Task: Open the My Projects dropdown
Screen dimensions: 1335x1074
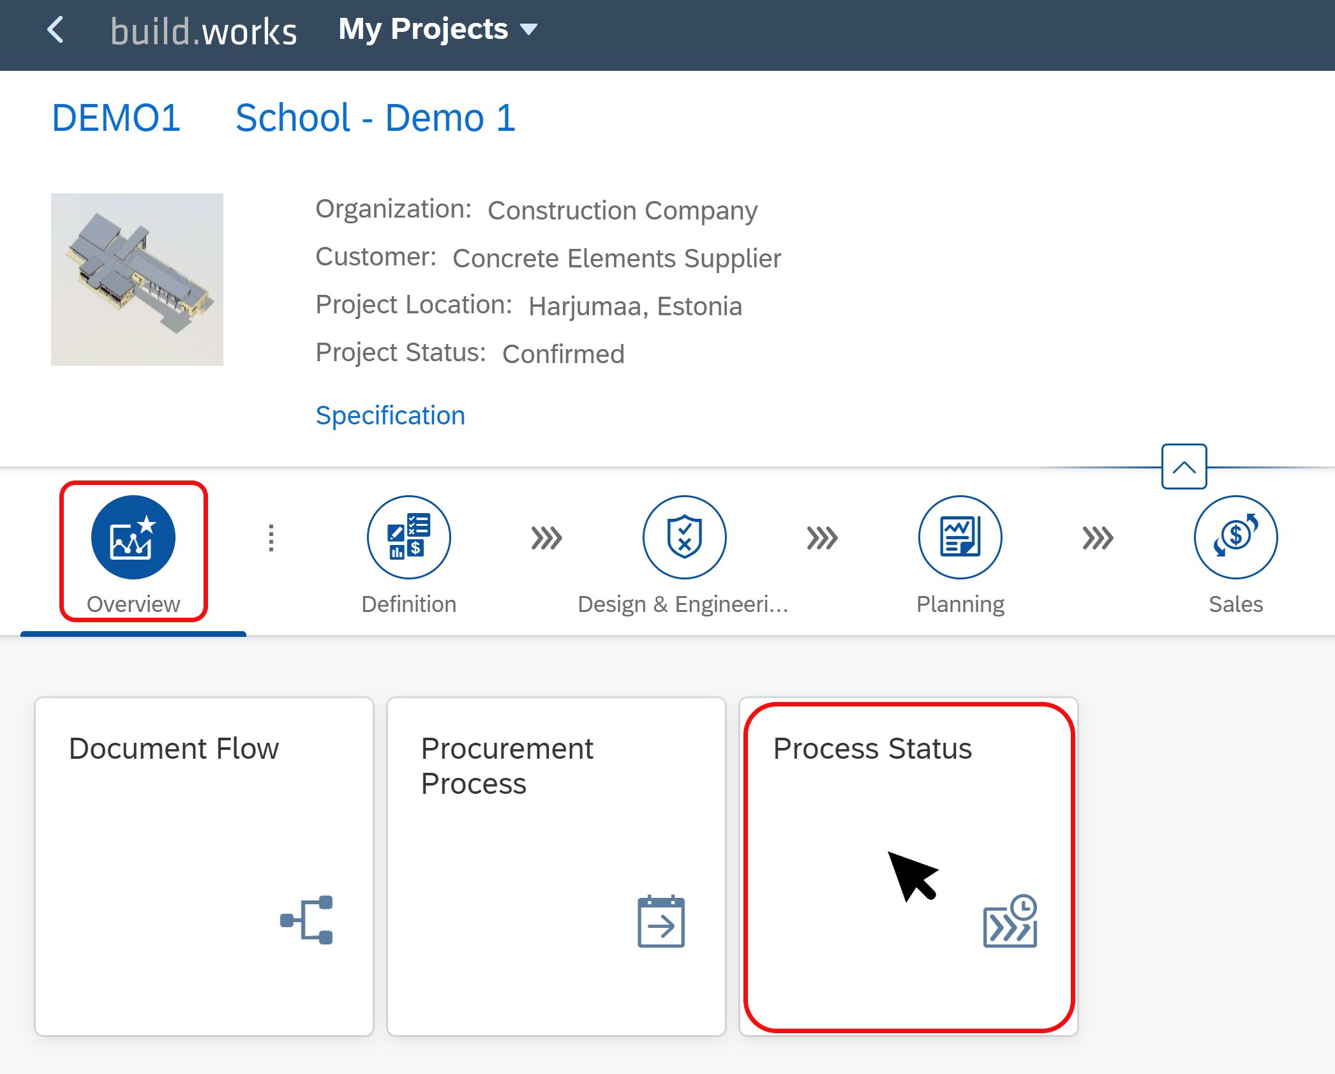Action: 438,29
